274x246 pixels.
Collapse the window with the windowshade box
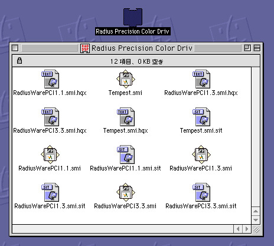coord(257,48)
